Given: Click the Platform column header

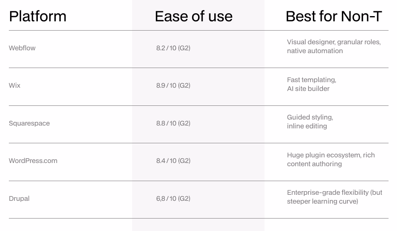Looking at the screenshot, I should pyautogui.click(x=38, y=16).
